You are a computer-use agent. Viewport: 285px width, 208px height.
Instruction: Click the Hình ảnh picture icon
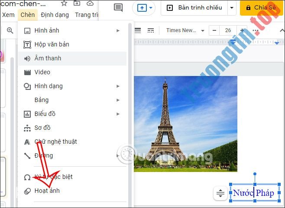pyautogui.click(x=27, y=31)
